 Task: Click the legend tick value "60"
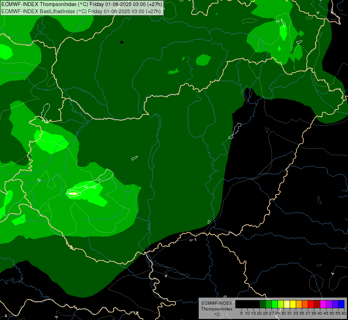coord(344,313)
